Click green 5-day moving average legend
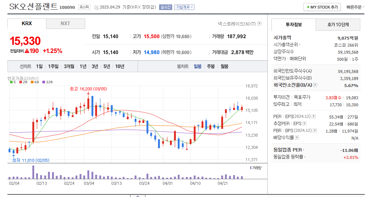Screen dimensions: 367x197 (13, 82)
